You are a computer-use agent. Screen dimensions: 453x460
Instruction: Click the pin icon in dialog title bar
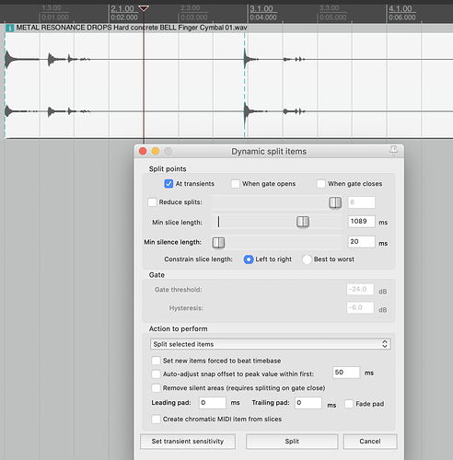coord(393,151)
